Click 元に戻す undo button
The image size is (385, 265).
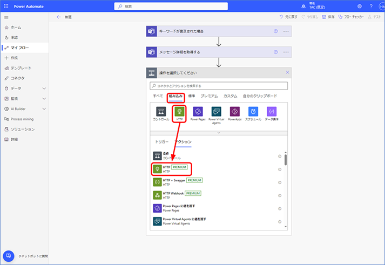(288, 17)
